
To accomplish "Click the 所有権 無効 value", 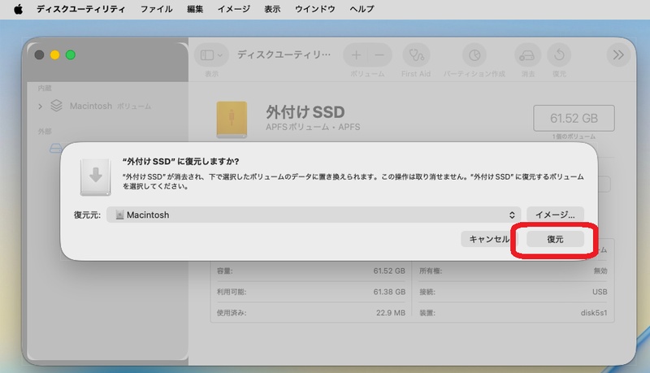I will pos(600,271).
